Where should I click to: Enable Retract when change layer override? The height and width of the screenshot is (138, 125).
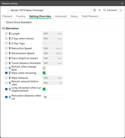pyautogui.click(x=6, y=68)
